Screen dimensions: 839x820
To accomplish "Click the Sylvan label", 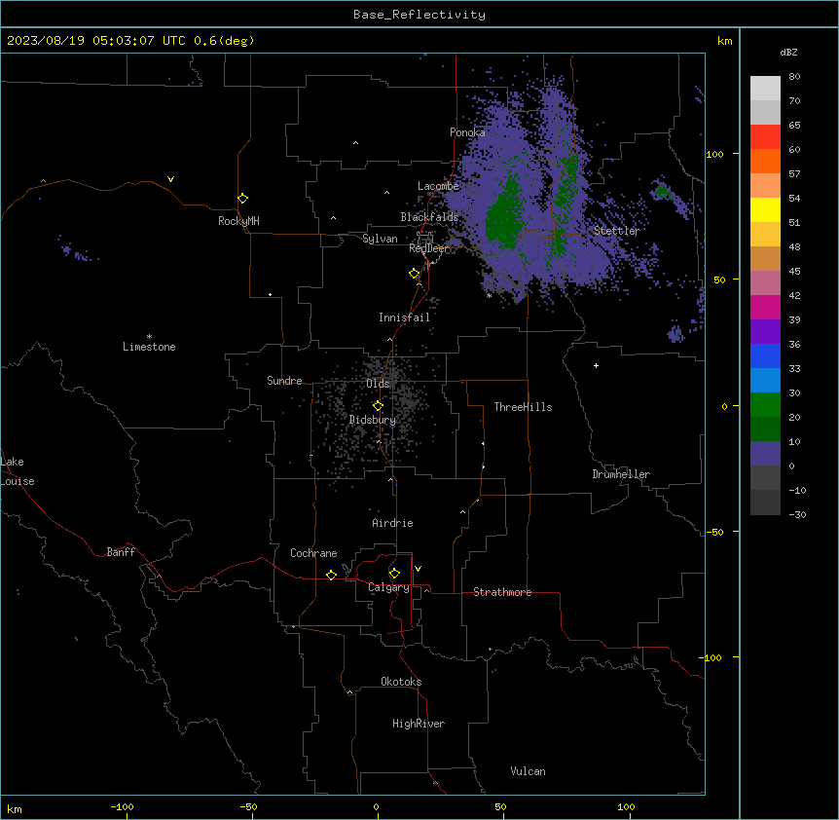I will click(380, 239).
